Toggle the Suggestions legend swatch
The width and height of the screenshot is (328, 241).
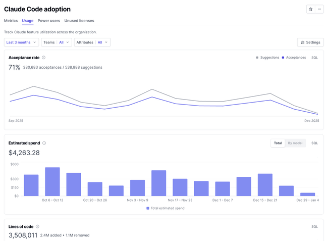tap(257, 58)
